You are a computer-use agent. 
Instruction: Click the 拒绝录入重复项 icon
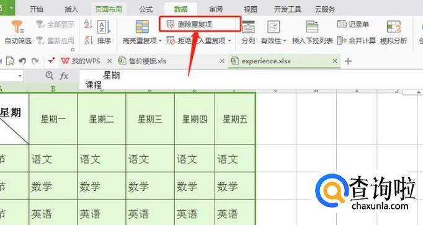tap(171, 41)
